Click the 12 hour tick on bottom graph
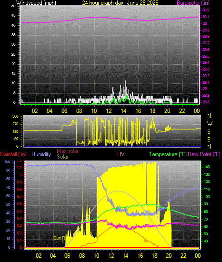 111,255
